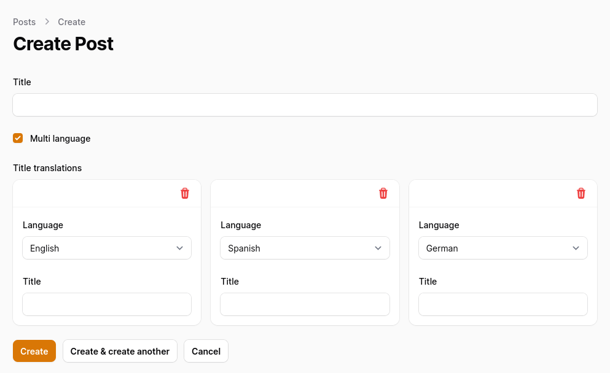Remove the Spanish translation via trash icon
Image resolution: width=610 pixels, height=373 pixels.
tap(383, 193)
